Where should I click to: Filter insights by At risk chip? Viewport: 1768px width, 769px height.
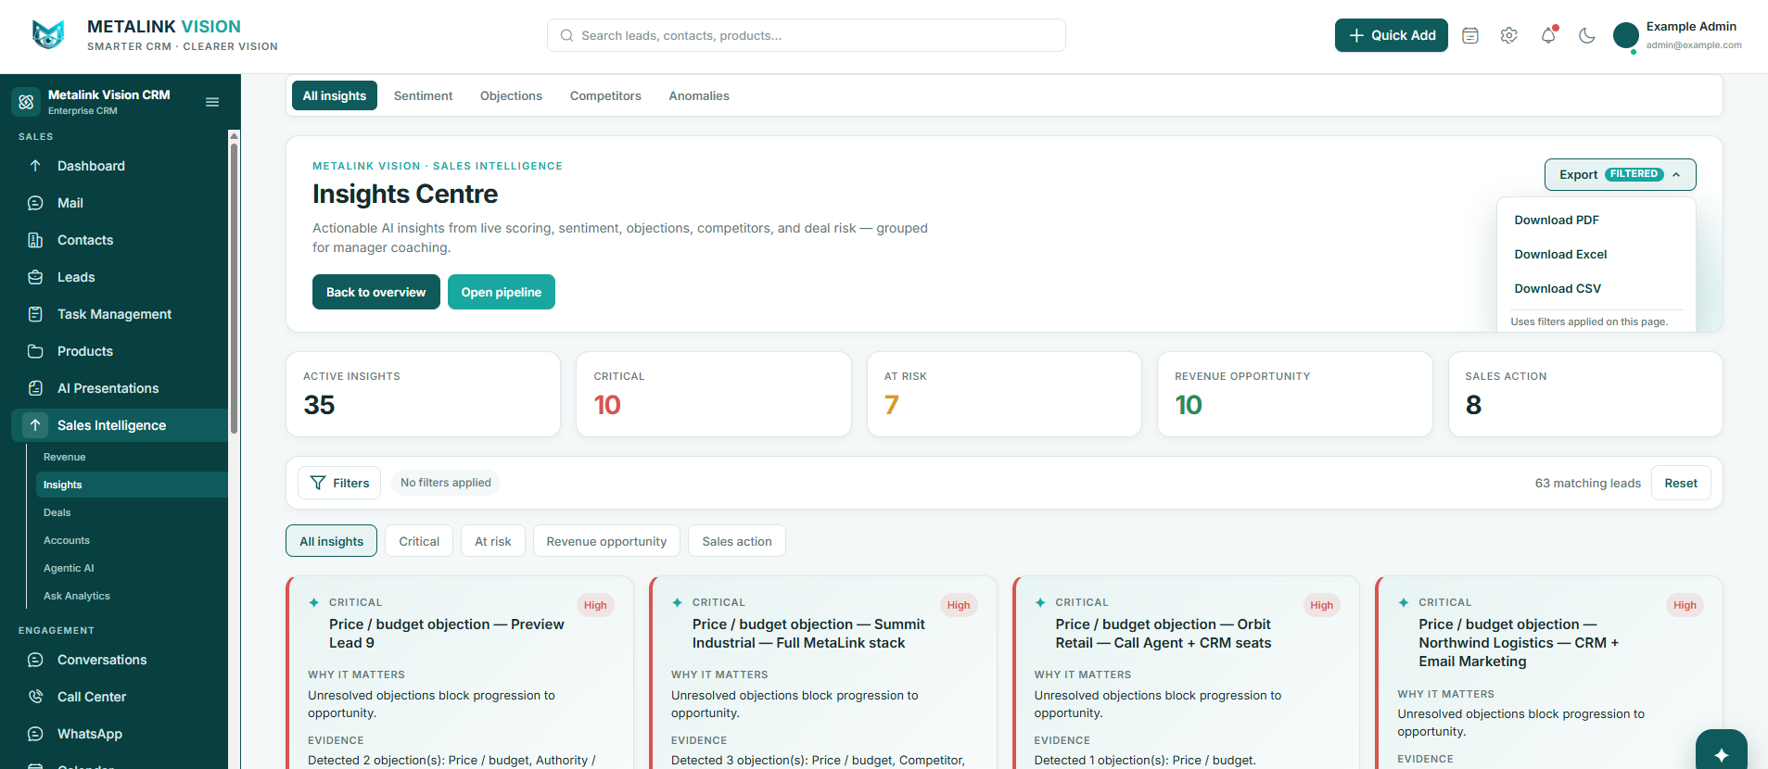pos(493,541)
